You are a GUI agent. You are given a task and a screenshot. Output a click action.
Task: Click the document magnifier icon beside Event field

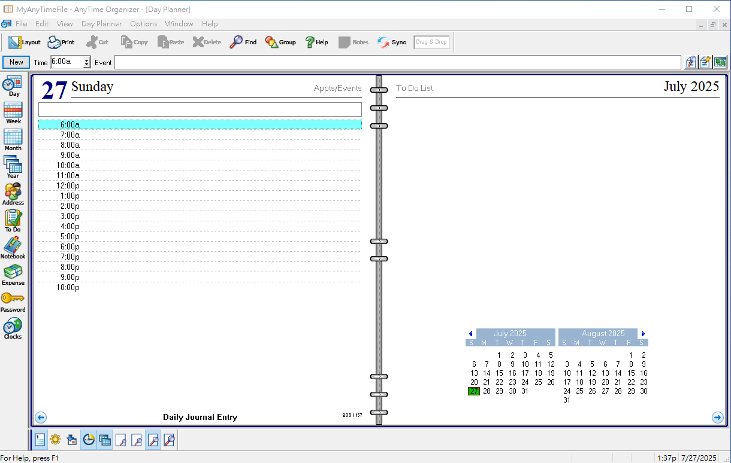pos(691,62)
